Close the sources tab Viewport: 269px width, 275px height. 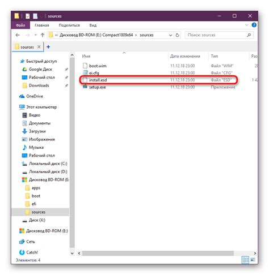coord(39,47)
